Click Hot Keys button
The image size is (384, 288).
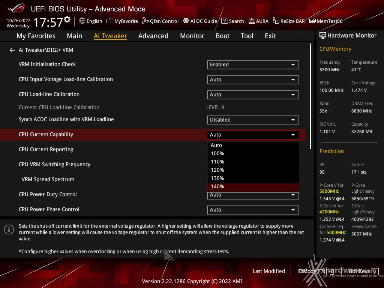point(363,271)
